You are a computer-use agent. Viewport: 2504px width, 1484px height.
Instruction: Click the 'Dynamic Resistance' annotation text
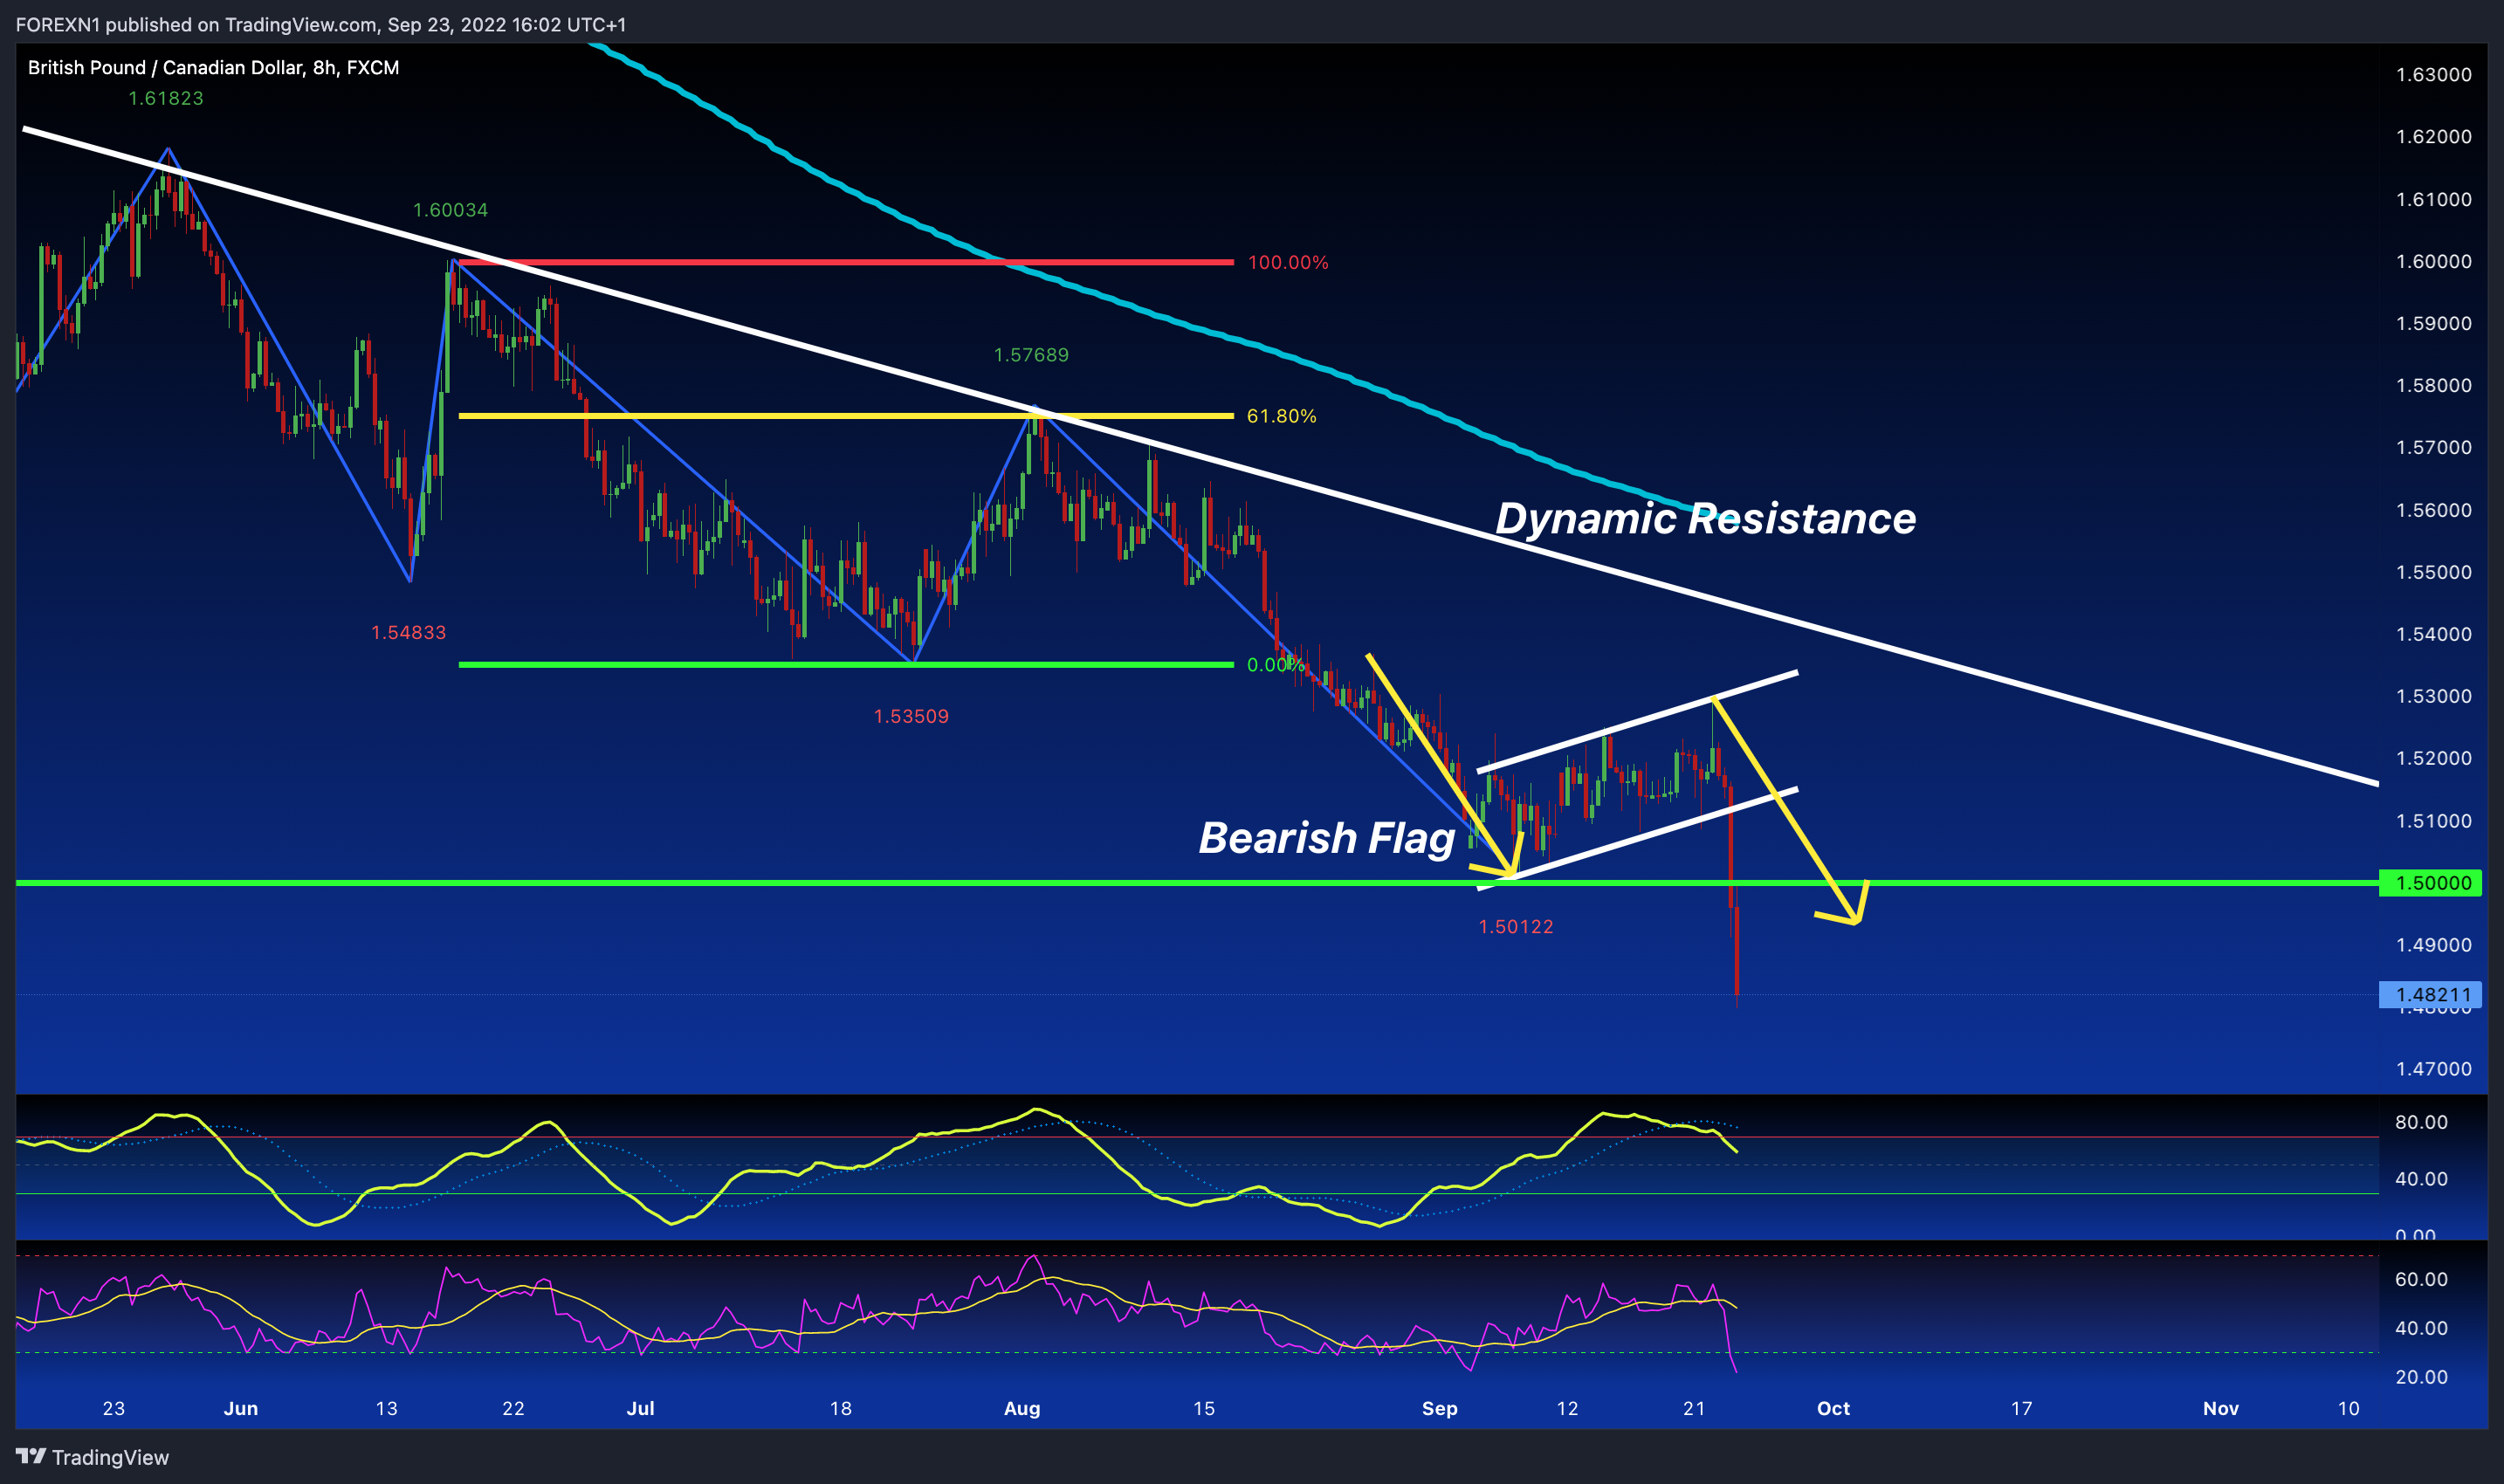[1705, 518]
